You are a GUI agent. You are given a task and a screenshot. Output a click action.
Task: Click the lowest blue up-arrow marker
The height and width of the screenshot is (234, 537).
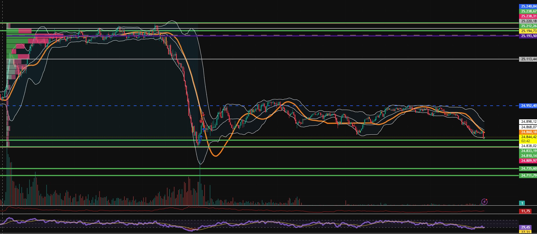[200, 141]
